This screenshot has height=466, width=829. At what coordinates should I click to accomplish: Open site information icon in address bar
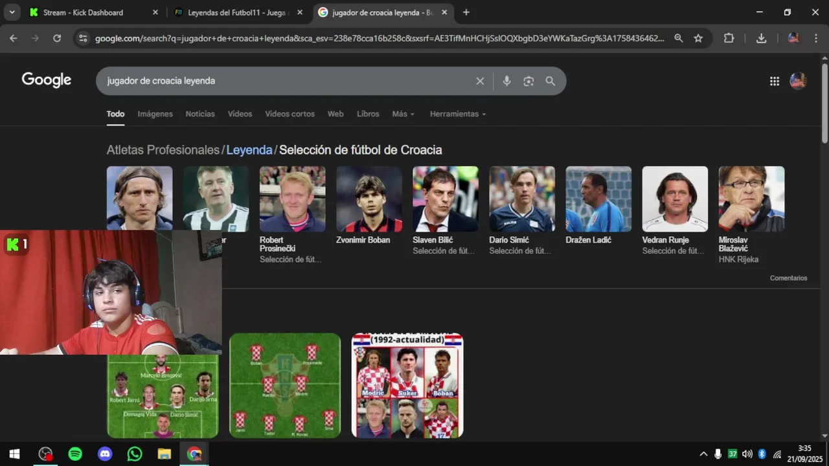pyautogui.click(x=82, y=38)
